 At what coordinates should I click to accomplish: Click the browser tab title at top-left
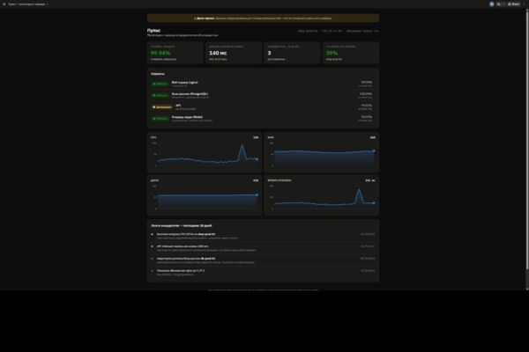pos(26,4)
